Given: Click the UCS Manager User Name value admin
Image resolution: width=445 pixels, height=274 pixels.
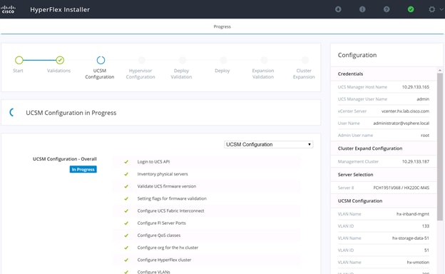Looking at the screenshot, I should [423, 99].
